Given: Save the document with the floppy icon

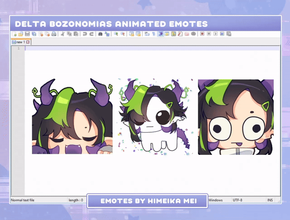Looking at the screenshot, I should pyautogui.click(x=27, y=34).
